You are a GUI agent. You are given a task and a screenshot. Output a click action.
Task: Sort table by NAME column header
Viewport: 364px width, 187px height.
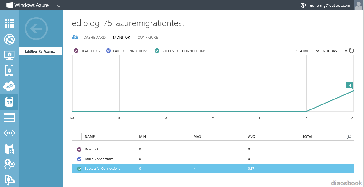pyautogui.click(x=90, y=137)
